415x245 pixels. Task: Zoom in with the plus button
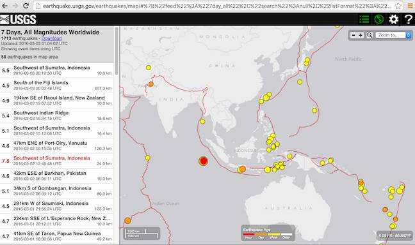pyautogui.click(x=361, y=35)
